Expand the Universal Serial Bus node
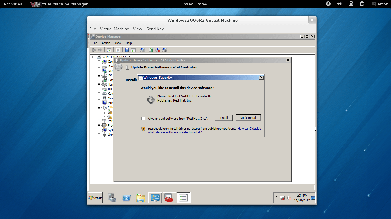 point(99,135)
